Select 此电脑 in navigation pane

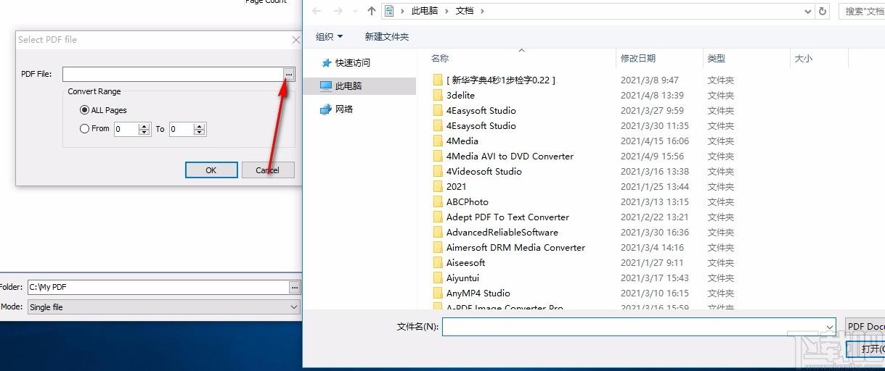coord(348,86)
